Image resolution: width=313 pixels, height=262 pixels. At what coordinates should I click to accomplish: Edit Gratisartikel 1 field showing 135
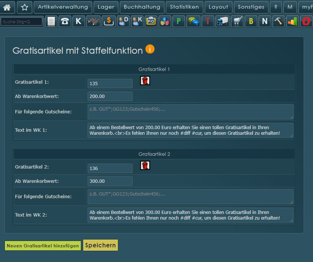pyautogui.click(x=110, y=83)
